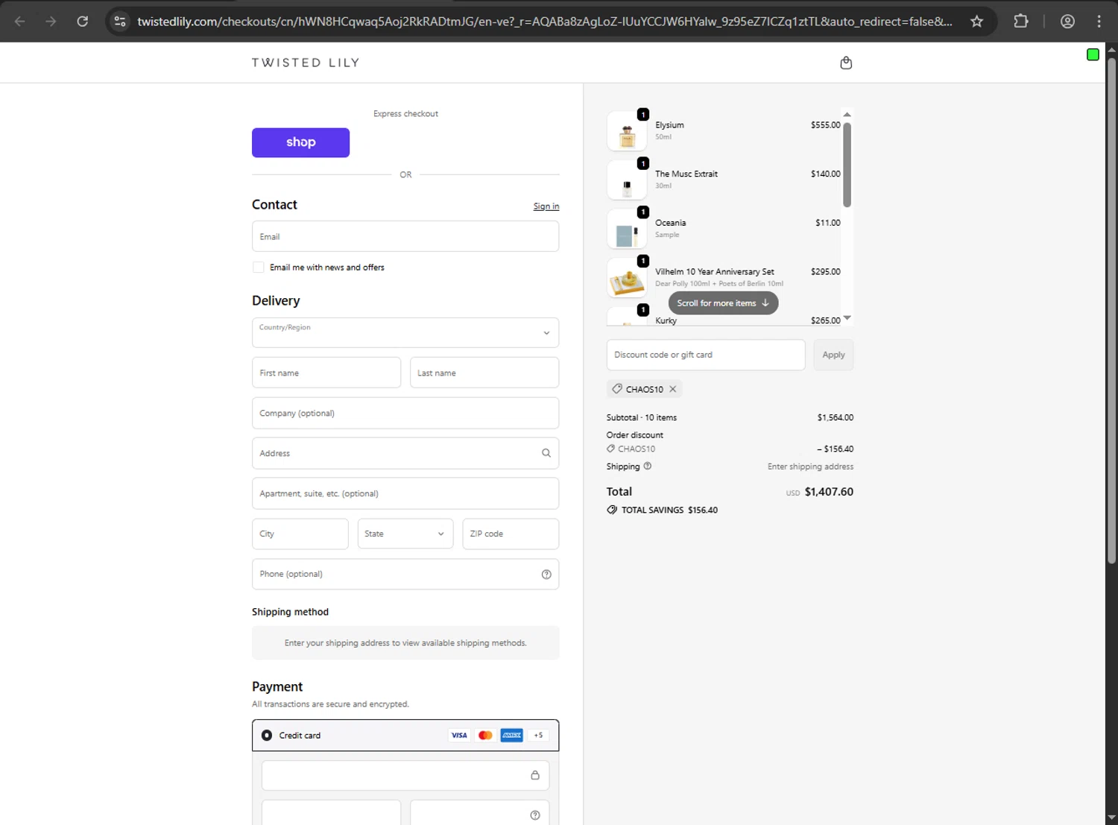Click the Elysium price $555.00
1118x825 pixels.
tap(826, 125)
